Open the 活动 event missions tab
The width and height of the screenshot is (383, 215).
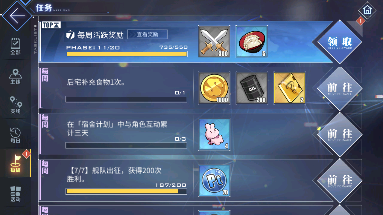tap(16, 193)
